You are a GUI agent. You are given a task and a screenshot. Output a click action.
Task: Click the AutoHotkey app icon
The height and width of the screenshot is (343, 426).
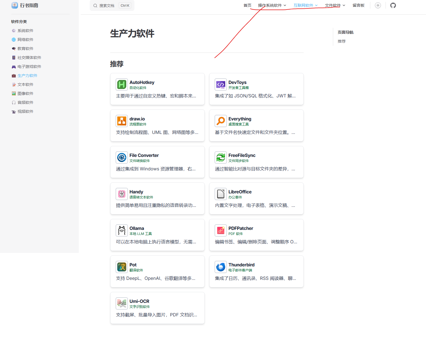click(121, 84)
